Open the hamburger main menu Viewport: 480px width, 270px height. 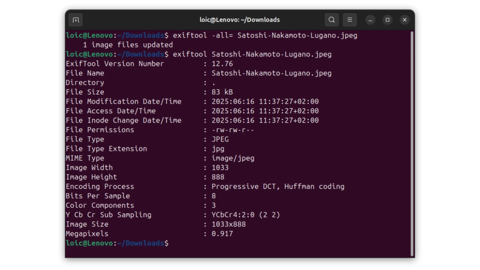coord(349,20)
